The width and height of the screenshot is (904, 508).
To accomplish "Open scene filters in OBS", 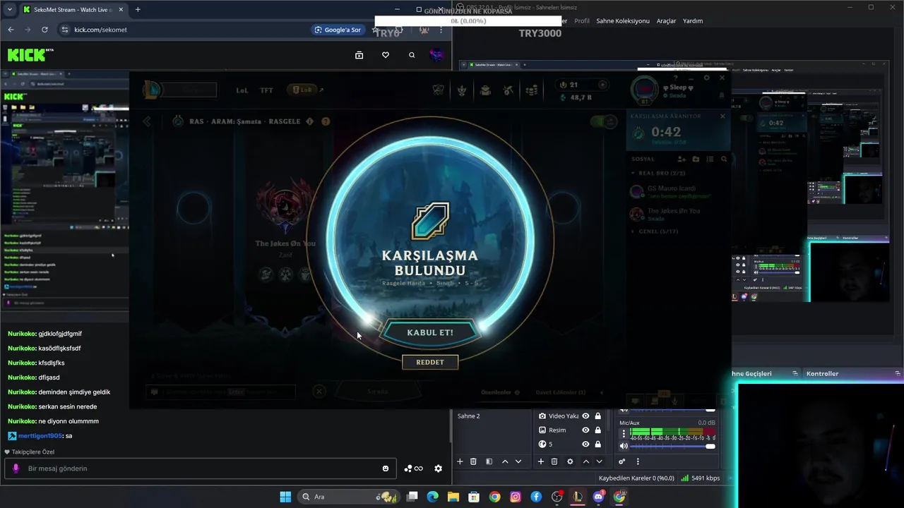I will [489, 461].
